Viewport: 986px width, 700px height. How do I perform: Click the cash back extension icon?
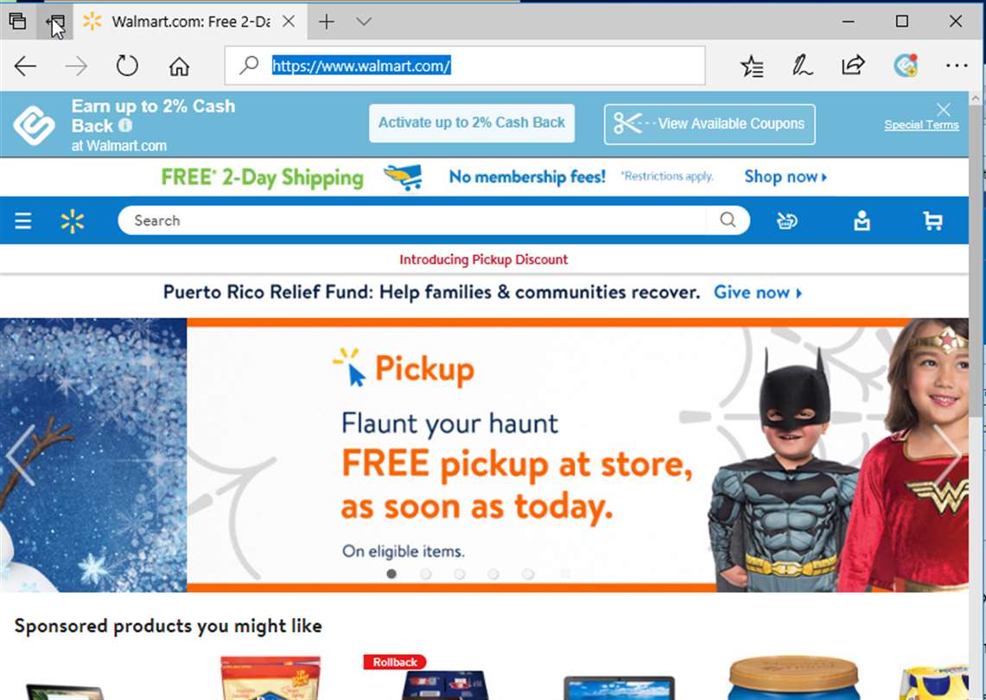click(906, 66)
